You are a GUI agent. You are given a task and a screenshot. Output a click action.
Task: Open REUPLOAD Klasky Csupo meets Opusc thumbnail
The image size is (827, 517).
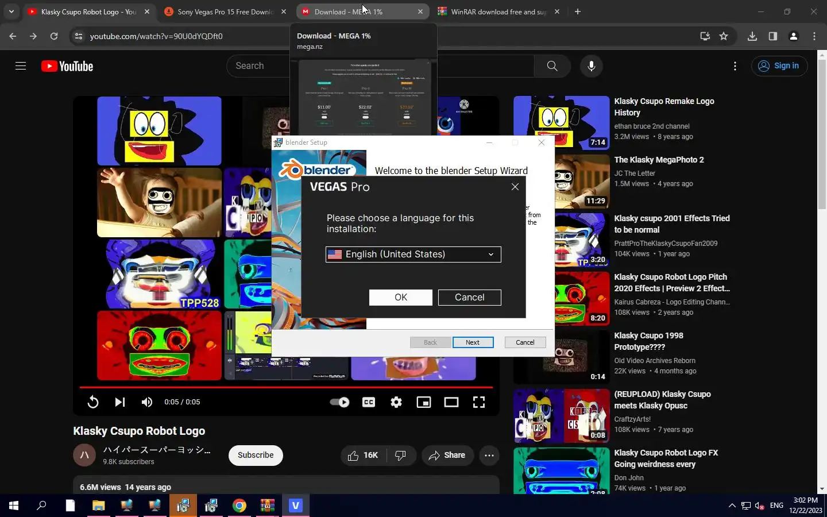561,415
